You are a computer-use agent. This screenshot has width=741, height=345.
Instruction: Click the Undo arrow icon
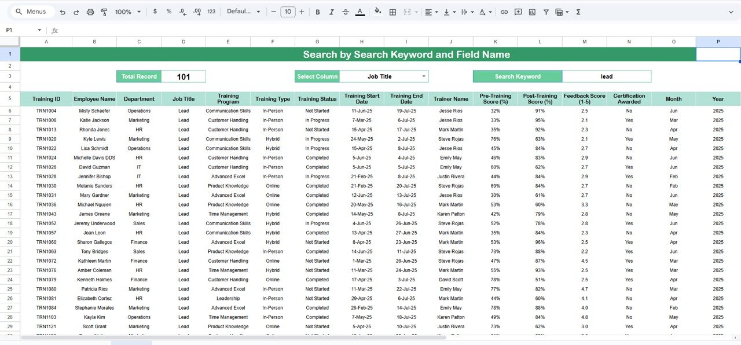pyautogui.click(x=63, y=12)
